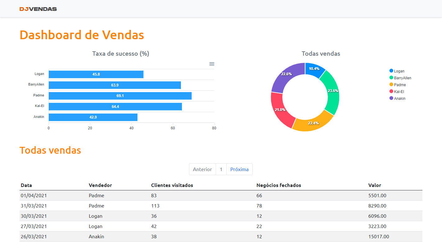Click the blue Logan legend dot
Viewport: 442px width, 242px height.
point(391,71)
